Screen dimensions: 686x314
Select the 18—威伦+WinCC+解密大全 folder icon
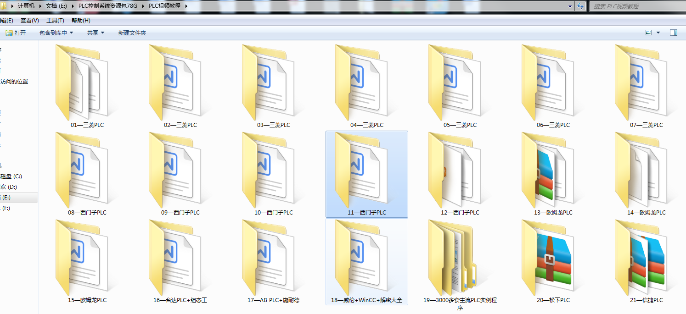pos(361,257)
